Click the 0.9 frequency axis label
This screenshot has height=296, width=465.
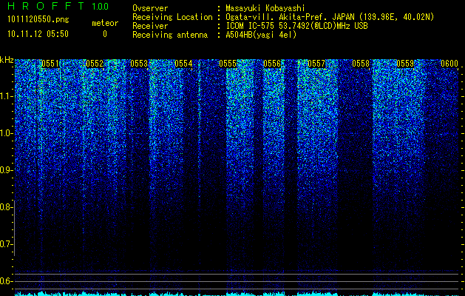point(6,170)
